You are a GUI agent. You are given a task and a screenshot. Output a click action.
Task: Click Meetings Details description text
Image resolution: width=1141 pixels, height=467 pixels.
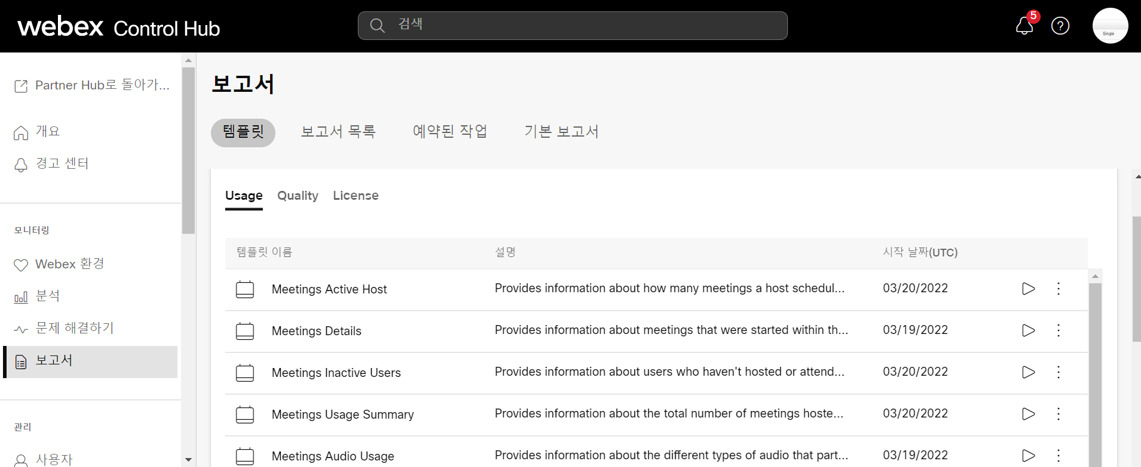(x=671, y=330)
